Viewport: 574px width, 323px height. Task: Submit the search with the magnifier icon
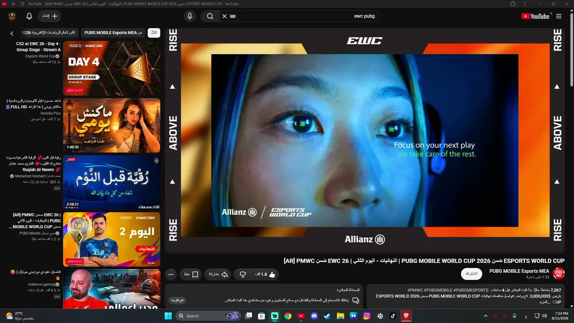(210, 16)
